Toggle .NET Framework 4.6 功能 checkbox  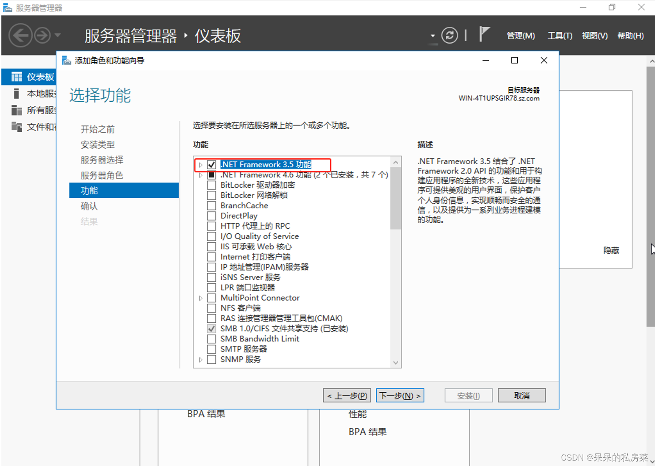pyautogui.click(x=211, y=175)
